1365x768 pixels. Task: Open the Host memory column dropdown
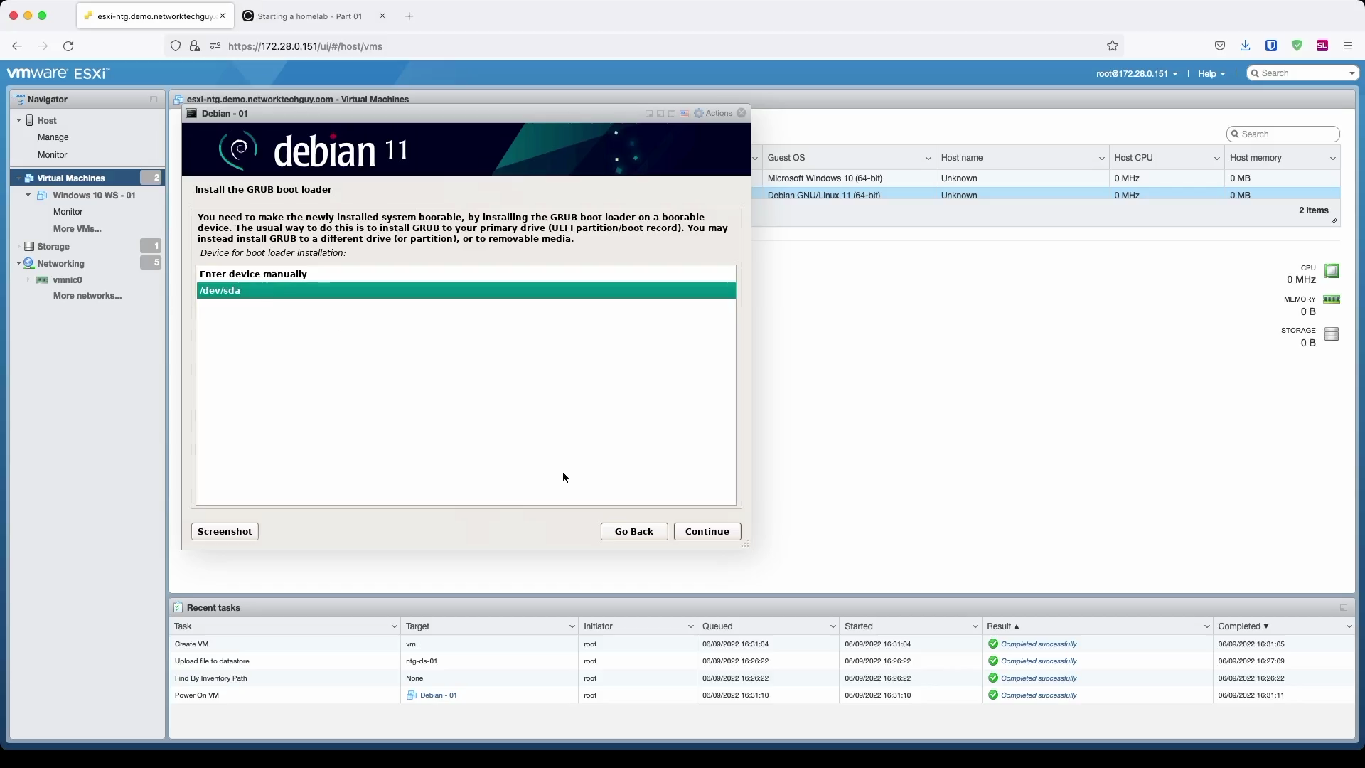pyautogui.click(x=1332, y=159)
